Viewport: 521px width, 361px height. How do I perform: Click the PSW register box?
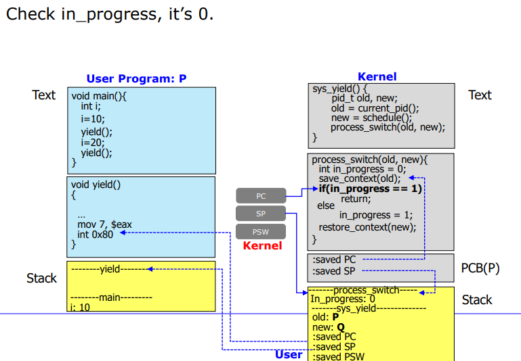click(261, 232)
